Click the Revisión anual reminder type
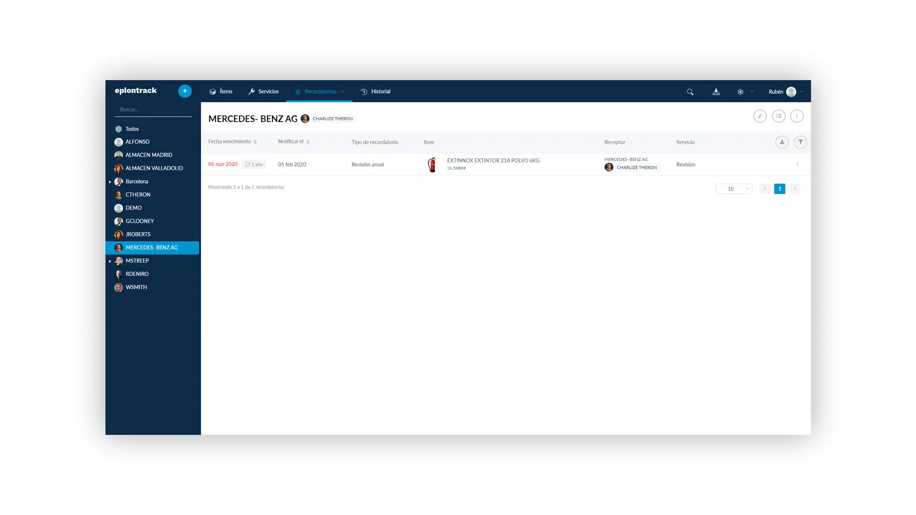Viewport: 916px width, 515px height. point(368,165)
